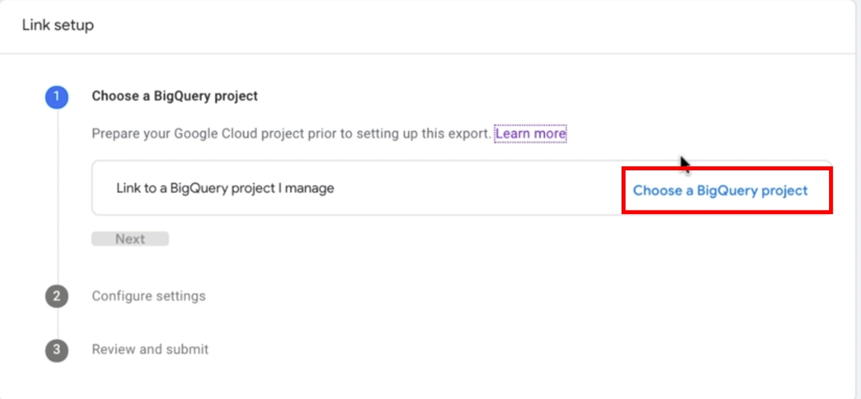This screenshot has height=399, width=861.
Task: Click the empty middle of the project link card
Action: click(x=480, y=188)
